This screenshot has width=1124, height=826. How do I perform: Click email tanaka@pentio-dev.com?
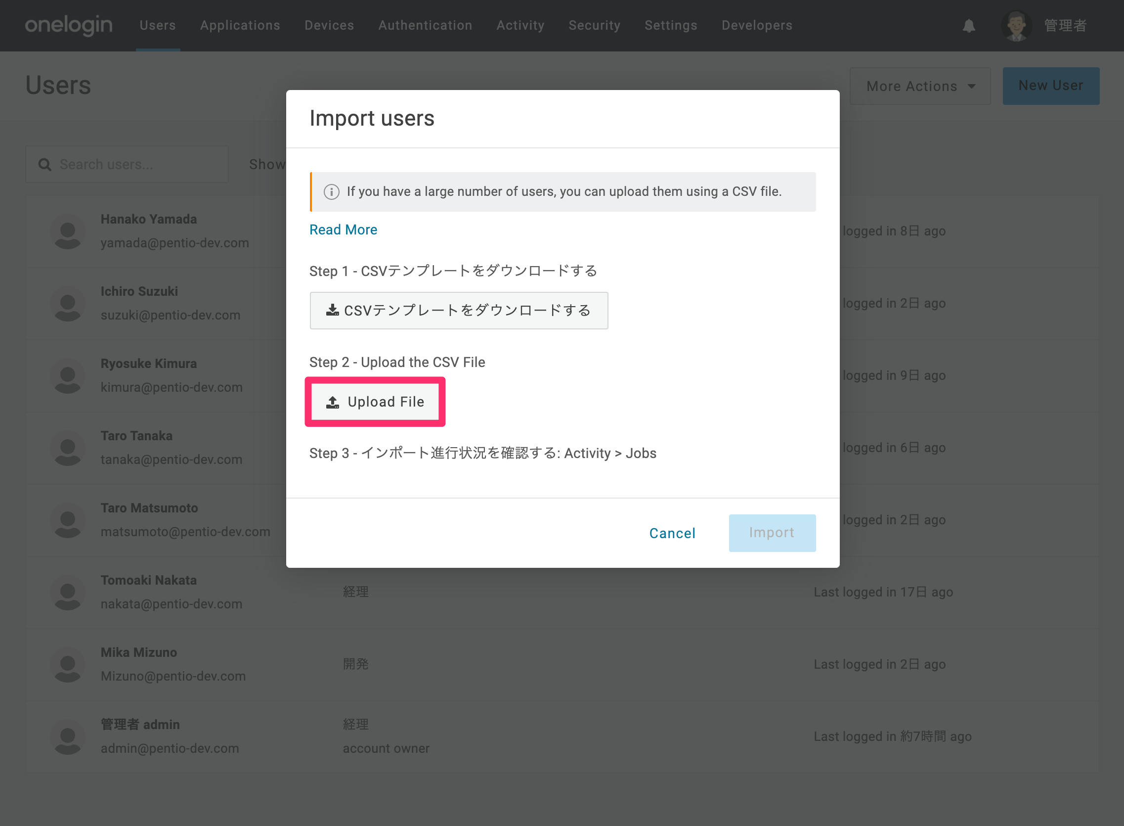coord(172,459)
